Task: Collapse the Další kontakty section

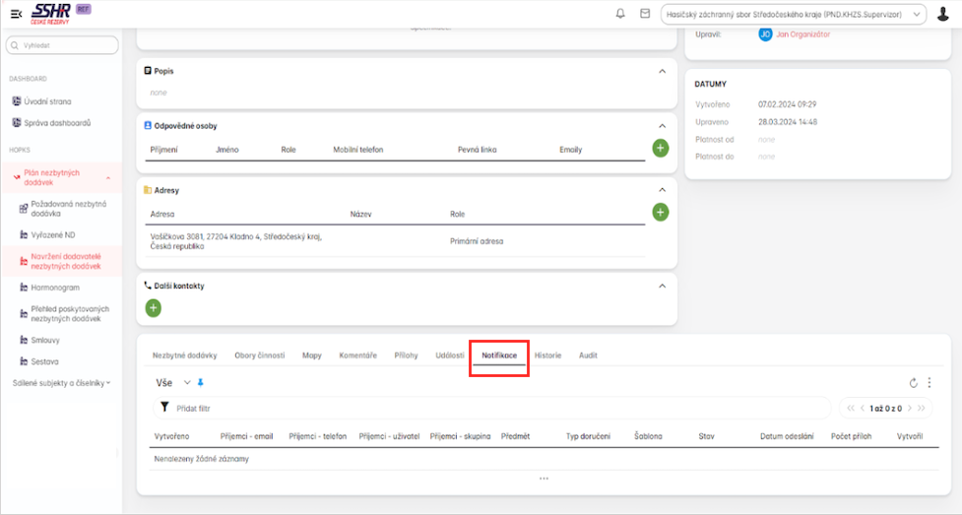Action: coord(662,286)
